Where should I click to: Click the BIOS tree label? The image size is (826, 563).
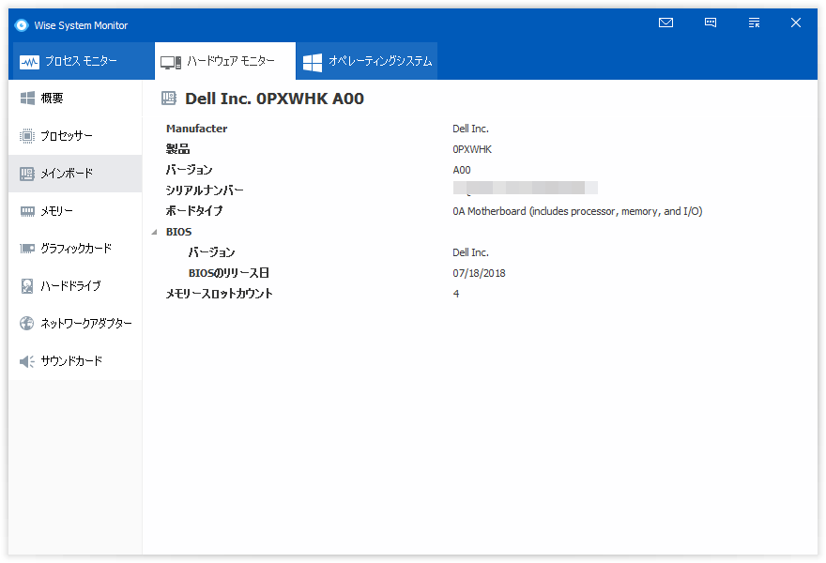pyautogui.click(x=178, y=232)
